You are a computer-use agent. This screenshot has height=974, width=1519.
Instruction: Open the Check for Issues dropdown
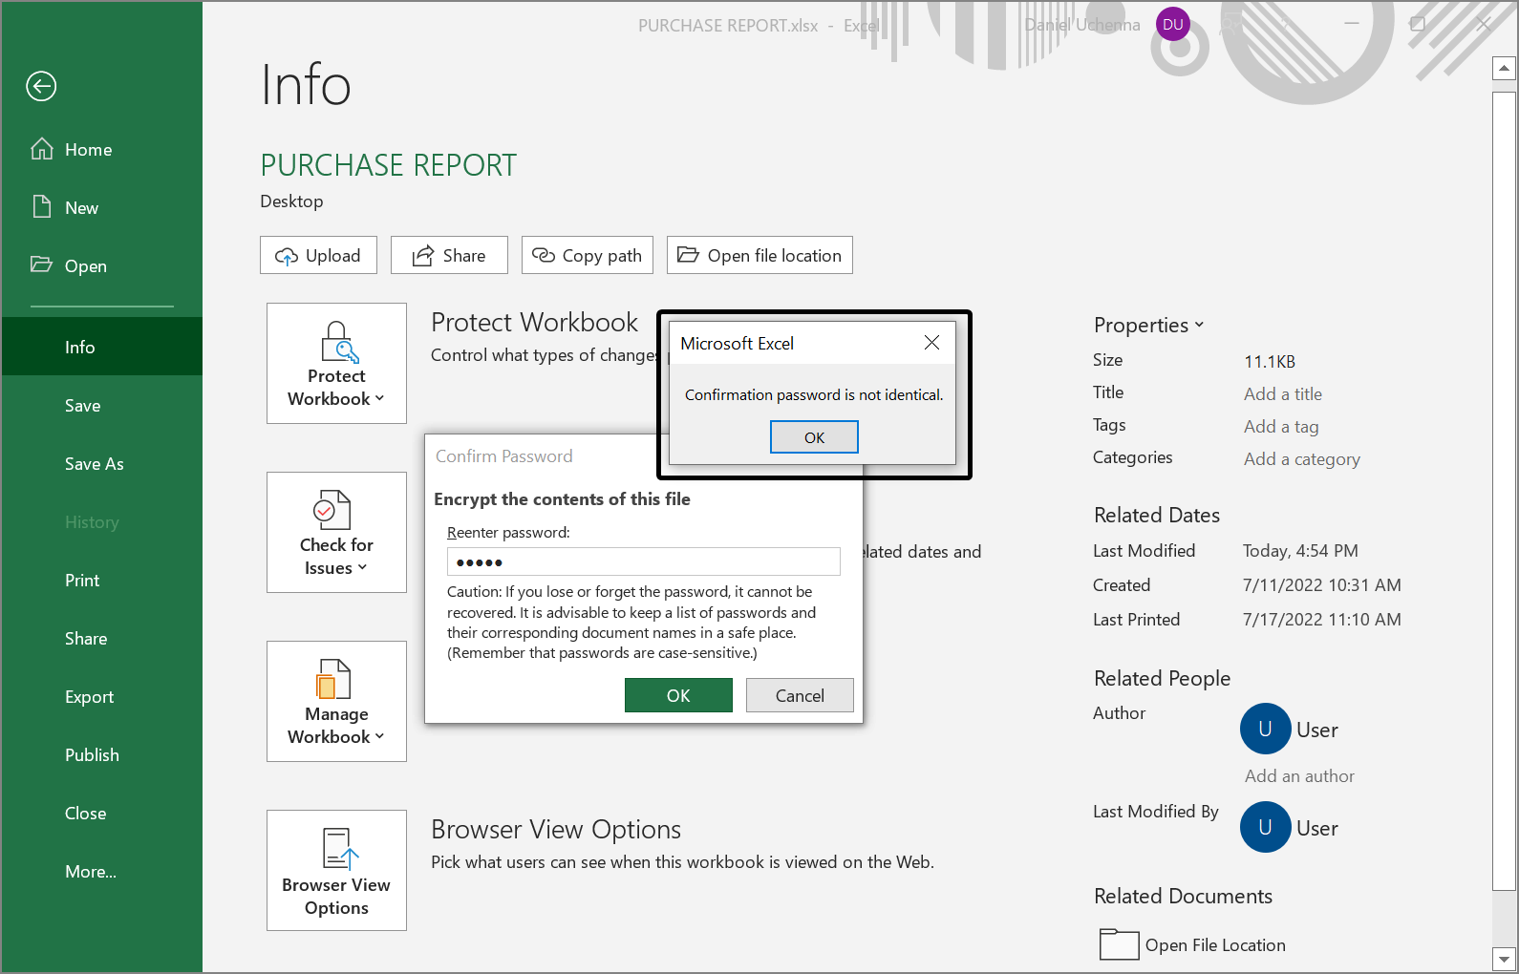point(336,533)
